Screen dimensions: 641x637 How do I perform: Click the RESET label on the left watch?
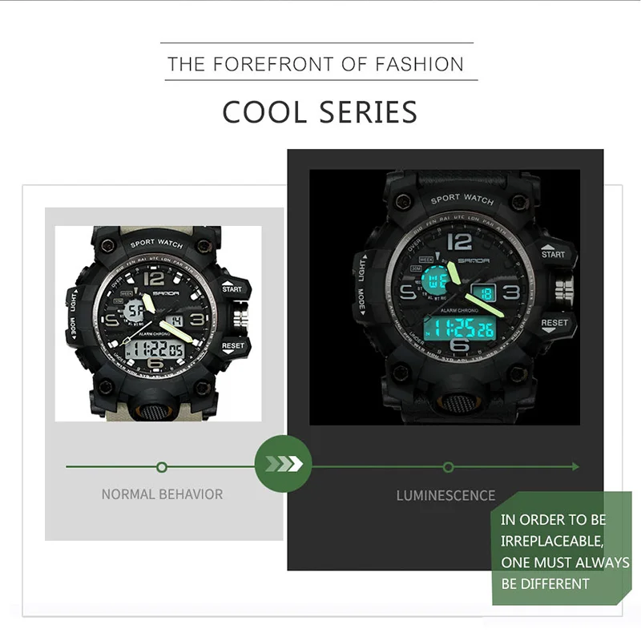tap(233, 346)
